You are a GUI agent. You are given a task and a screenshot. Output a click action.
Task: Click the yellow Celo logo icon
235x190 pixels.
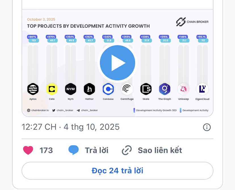(52, 89)
